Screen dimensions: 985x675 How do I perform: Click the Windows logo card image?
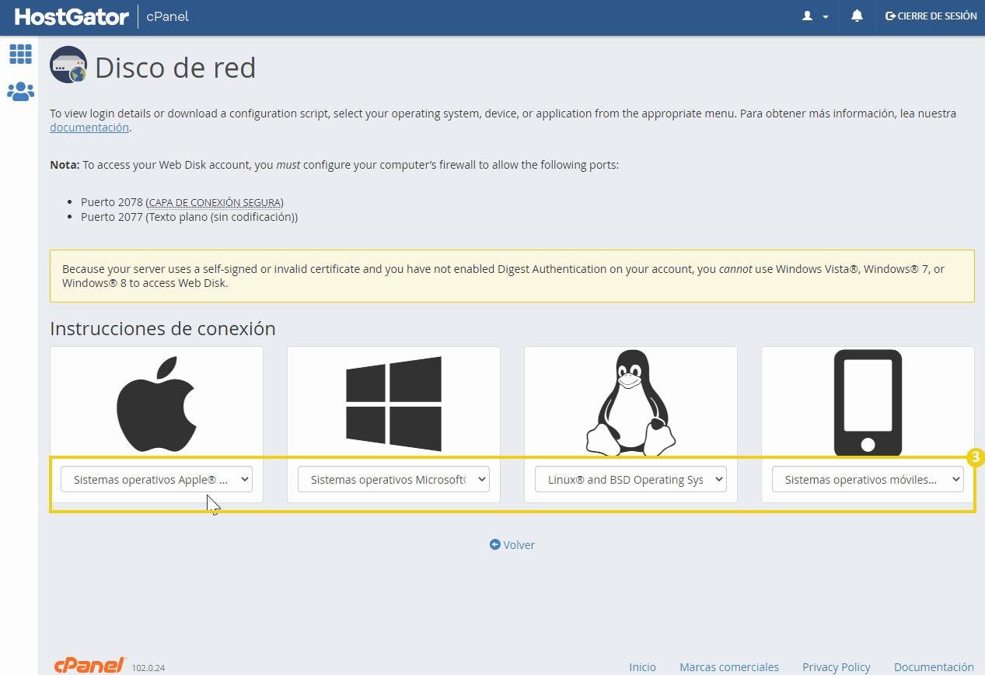(x=393, y=404)
